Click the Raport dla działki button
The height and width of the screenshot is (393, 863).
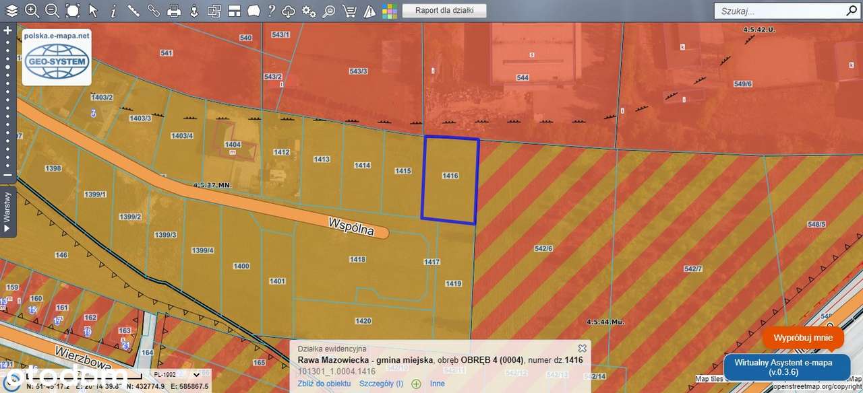(x=444, y=10)
